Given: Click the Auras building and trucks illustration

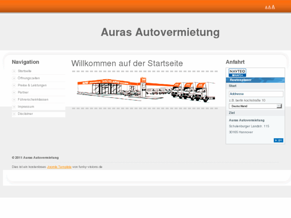Looking at the screenshot, I should [x=146, y=90].
